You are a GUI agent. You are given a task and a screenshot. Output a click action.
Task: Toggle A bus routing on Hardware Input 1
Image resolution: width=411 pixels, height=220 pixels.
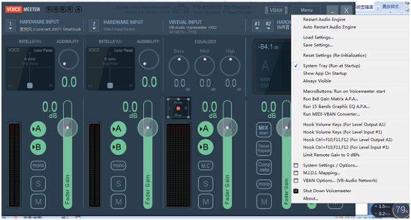(x=38, y=129)
